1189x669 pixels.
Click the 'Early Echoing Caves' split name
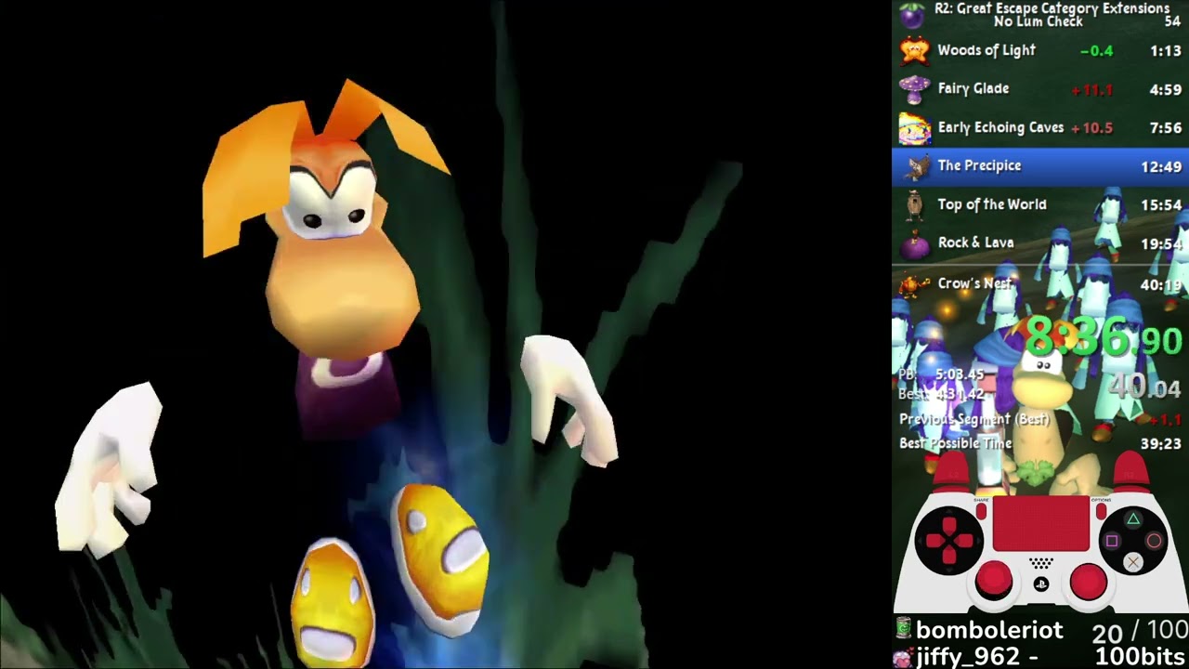click(x=1000, y=128)
